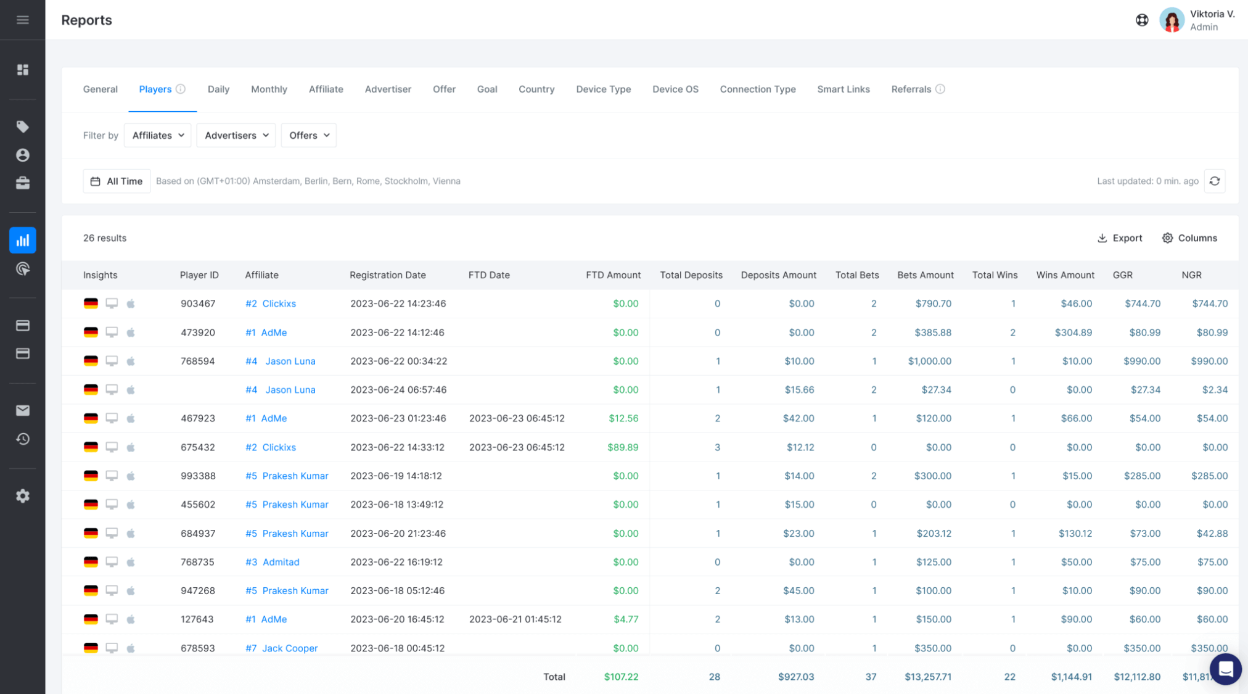This screenshot has height=694, width=1248.
Task: Switch to the Monthly report tab
Action: [x=268, y=89]
